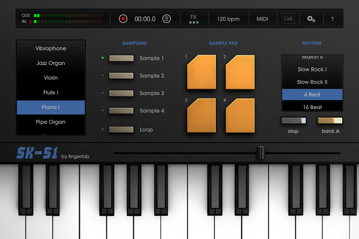Select Slow Rock I rhythm
This screenshot has width=359, height=239.
click(x=312, y=69)
